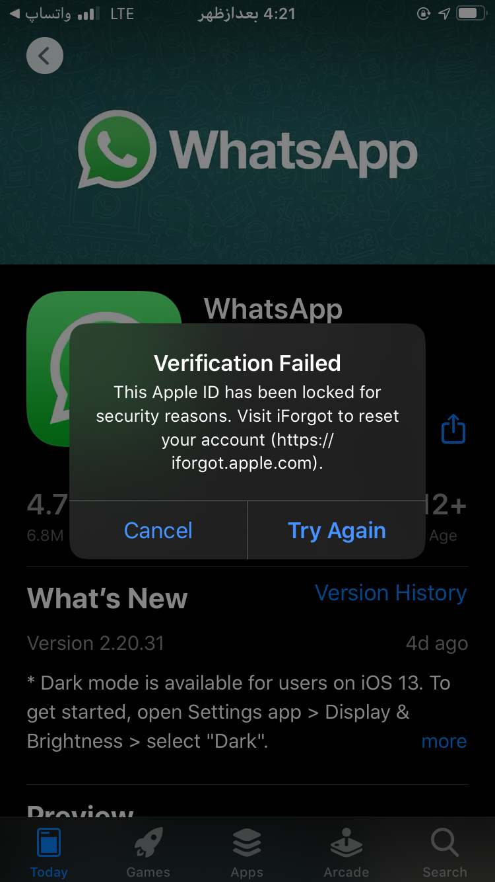Tap the 4.7 rating value
495x882 pixels.
(48, 506)
